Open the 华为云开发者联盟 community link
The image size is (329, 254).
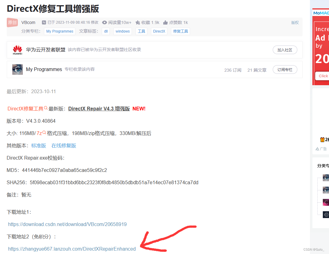pyautogui.click(x=46, y=50)
